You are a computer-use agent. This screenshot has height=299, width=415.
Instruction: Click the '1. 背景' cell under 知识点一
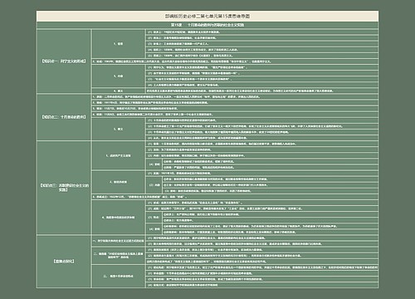(x=119, y=44)
